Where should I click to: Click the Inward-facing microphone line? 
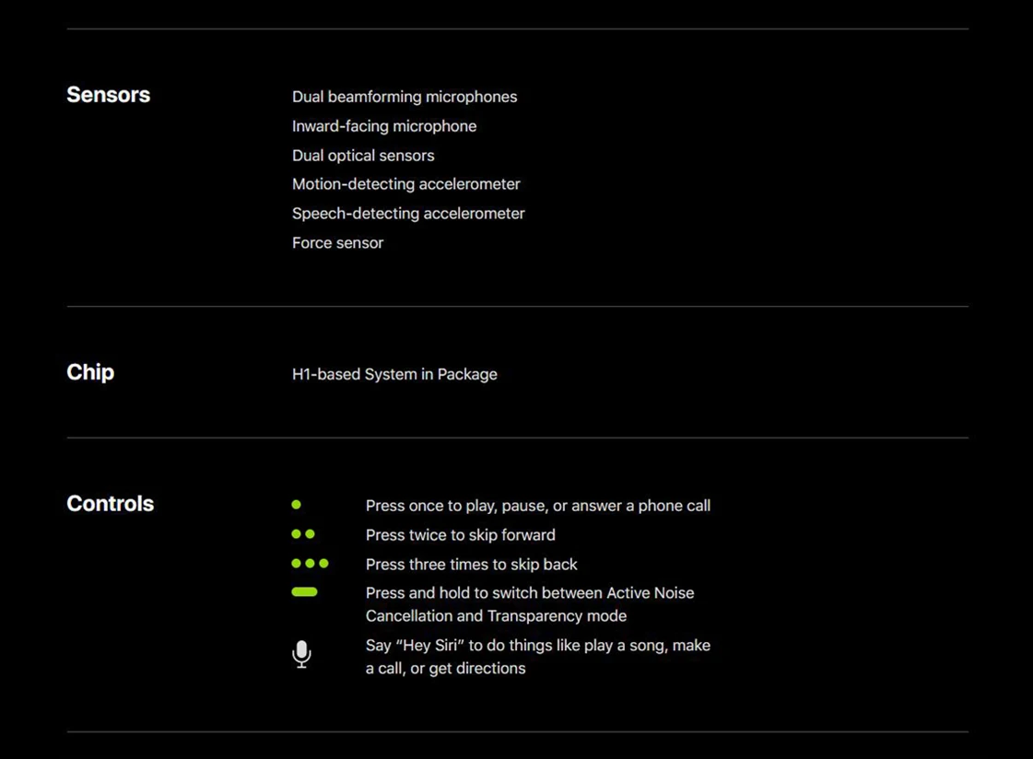pos(384,125)
